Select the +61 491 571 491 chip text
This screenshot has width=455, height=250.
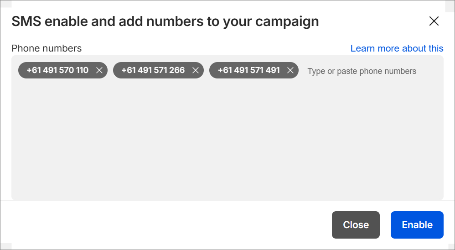point(248,70)
